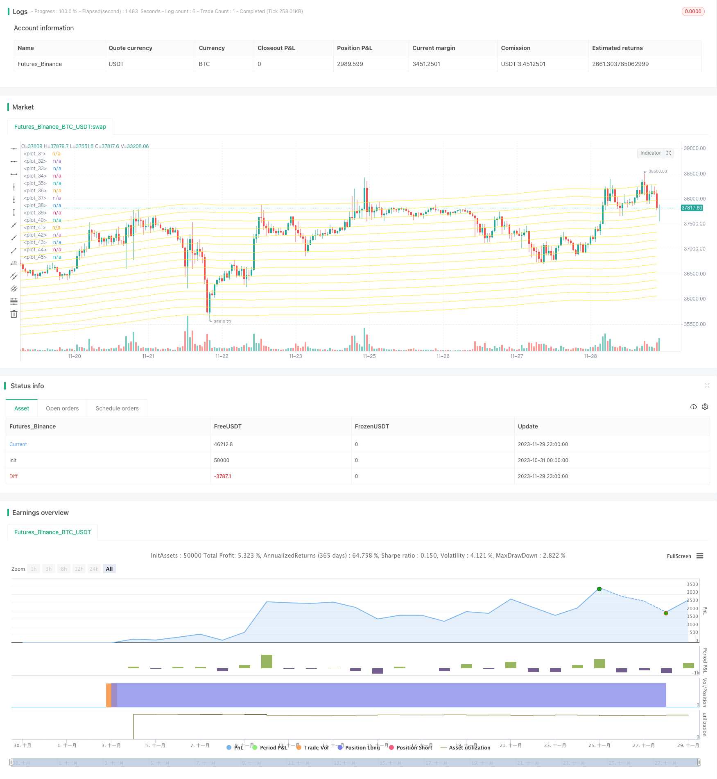This screenshot has height=779, width=717.
Task: Click the 38500.00 high price annotation
Action: pyautogui.click(x=657, y=171)
